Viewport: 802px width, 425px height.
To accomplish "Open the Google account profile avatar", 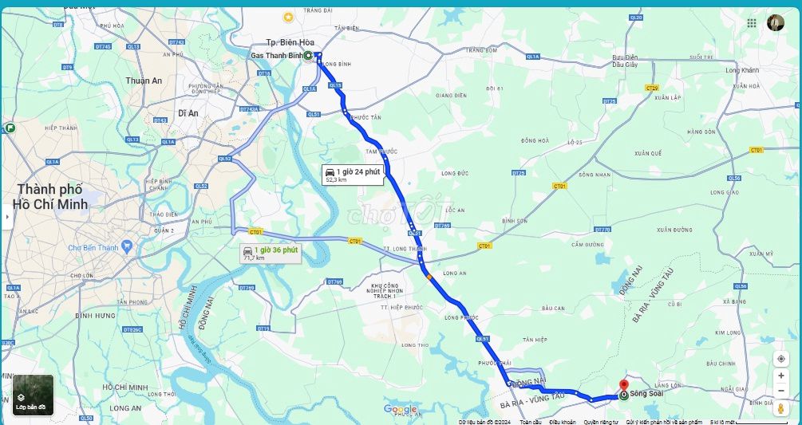I will pyautogui.click(x=776, y=22).
